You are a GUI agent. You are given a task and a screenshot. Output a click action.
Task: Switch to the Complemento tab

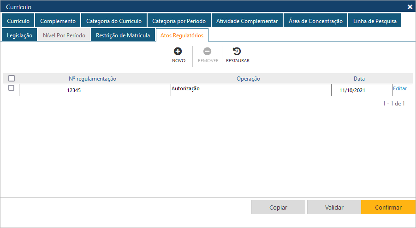pyautogui.click(x=58, y=21)
